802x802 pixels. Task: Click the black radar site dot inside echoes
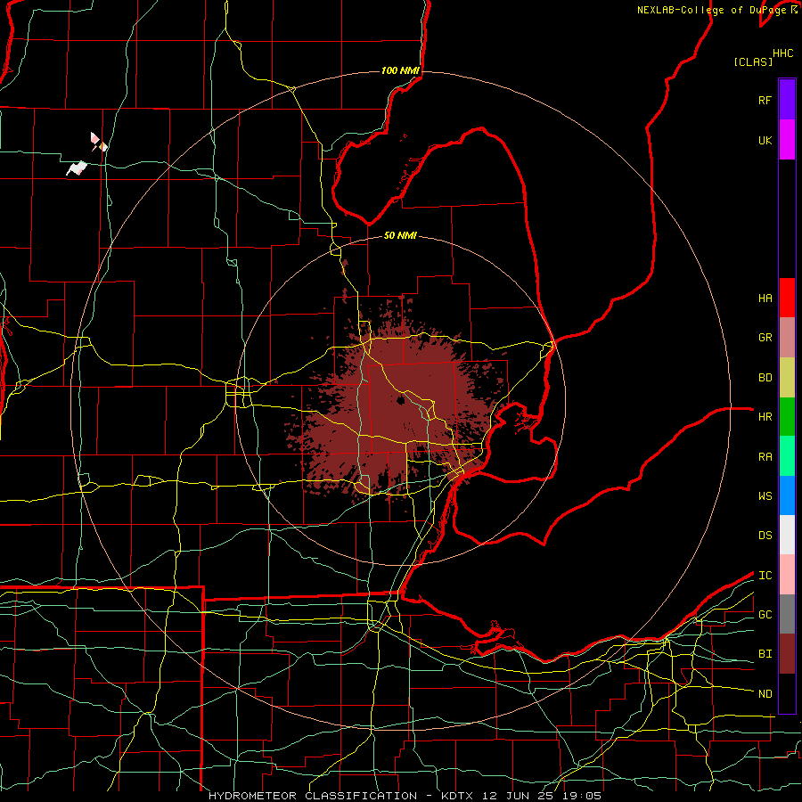[x=400, y=400]
